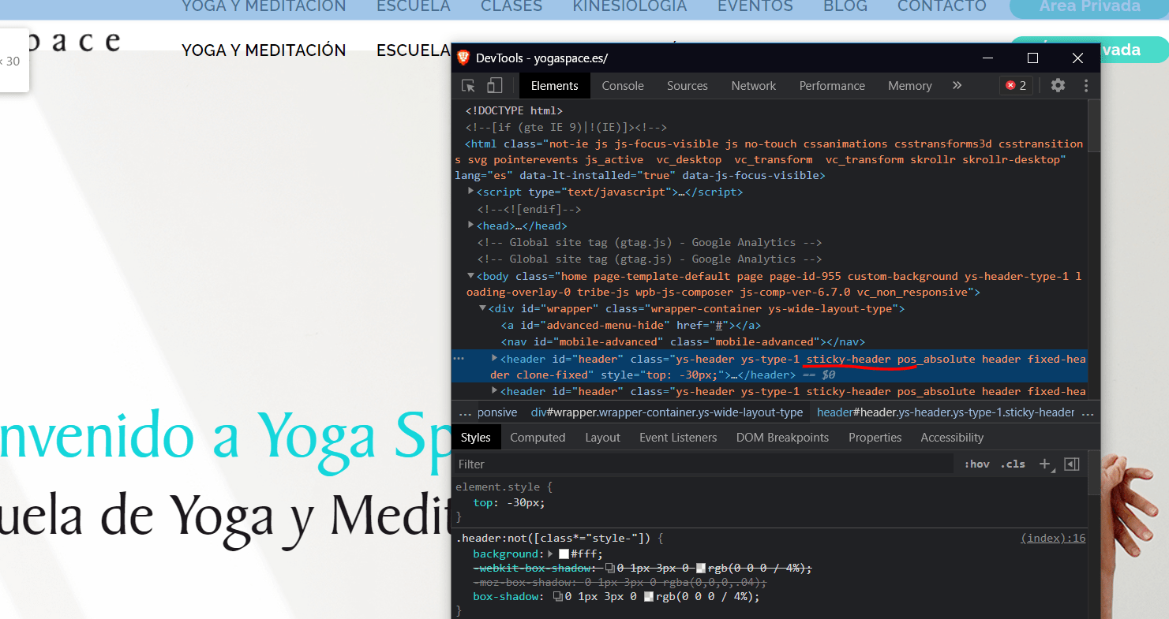The width and height of the screenshot is (1169, 619).
Task: Click the a#advanced-menu-hide element row
Action: 631,325
